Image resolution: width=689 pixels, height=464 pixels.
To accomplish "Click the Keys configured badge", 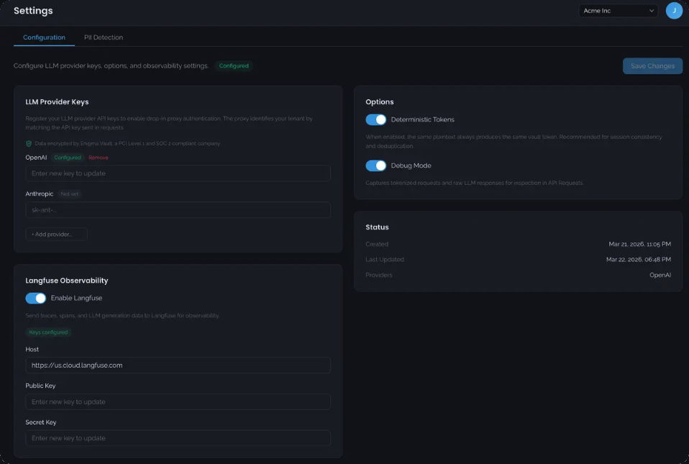I will point(48,332).
